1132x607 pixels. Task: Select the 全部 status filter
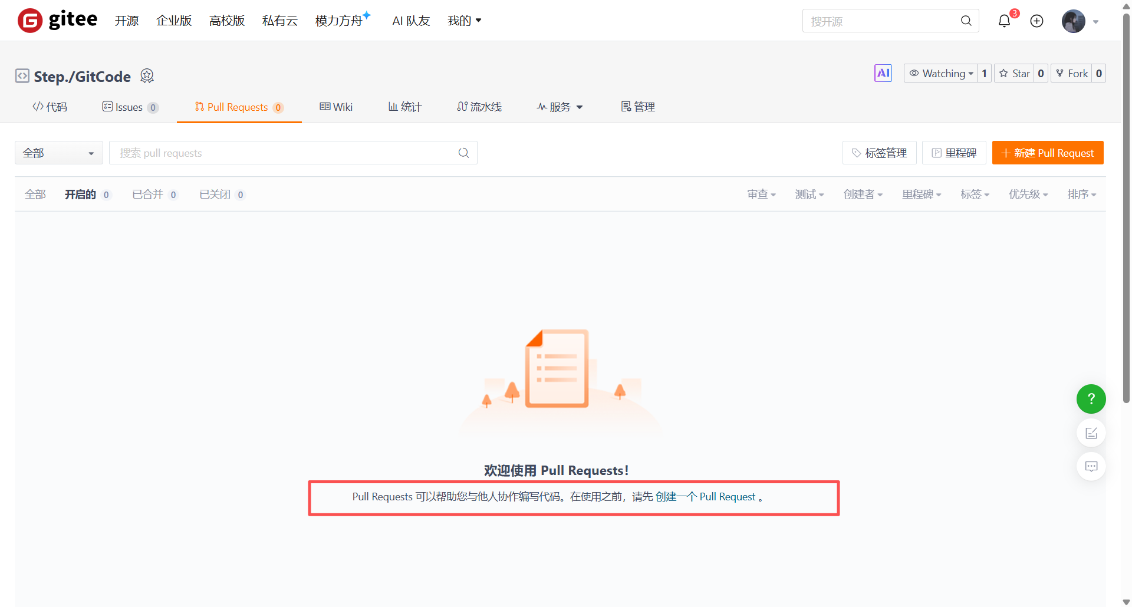(x=35, y=194)
